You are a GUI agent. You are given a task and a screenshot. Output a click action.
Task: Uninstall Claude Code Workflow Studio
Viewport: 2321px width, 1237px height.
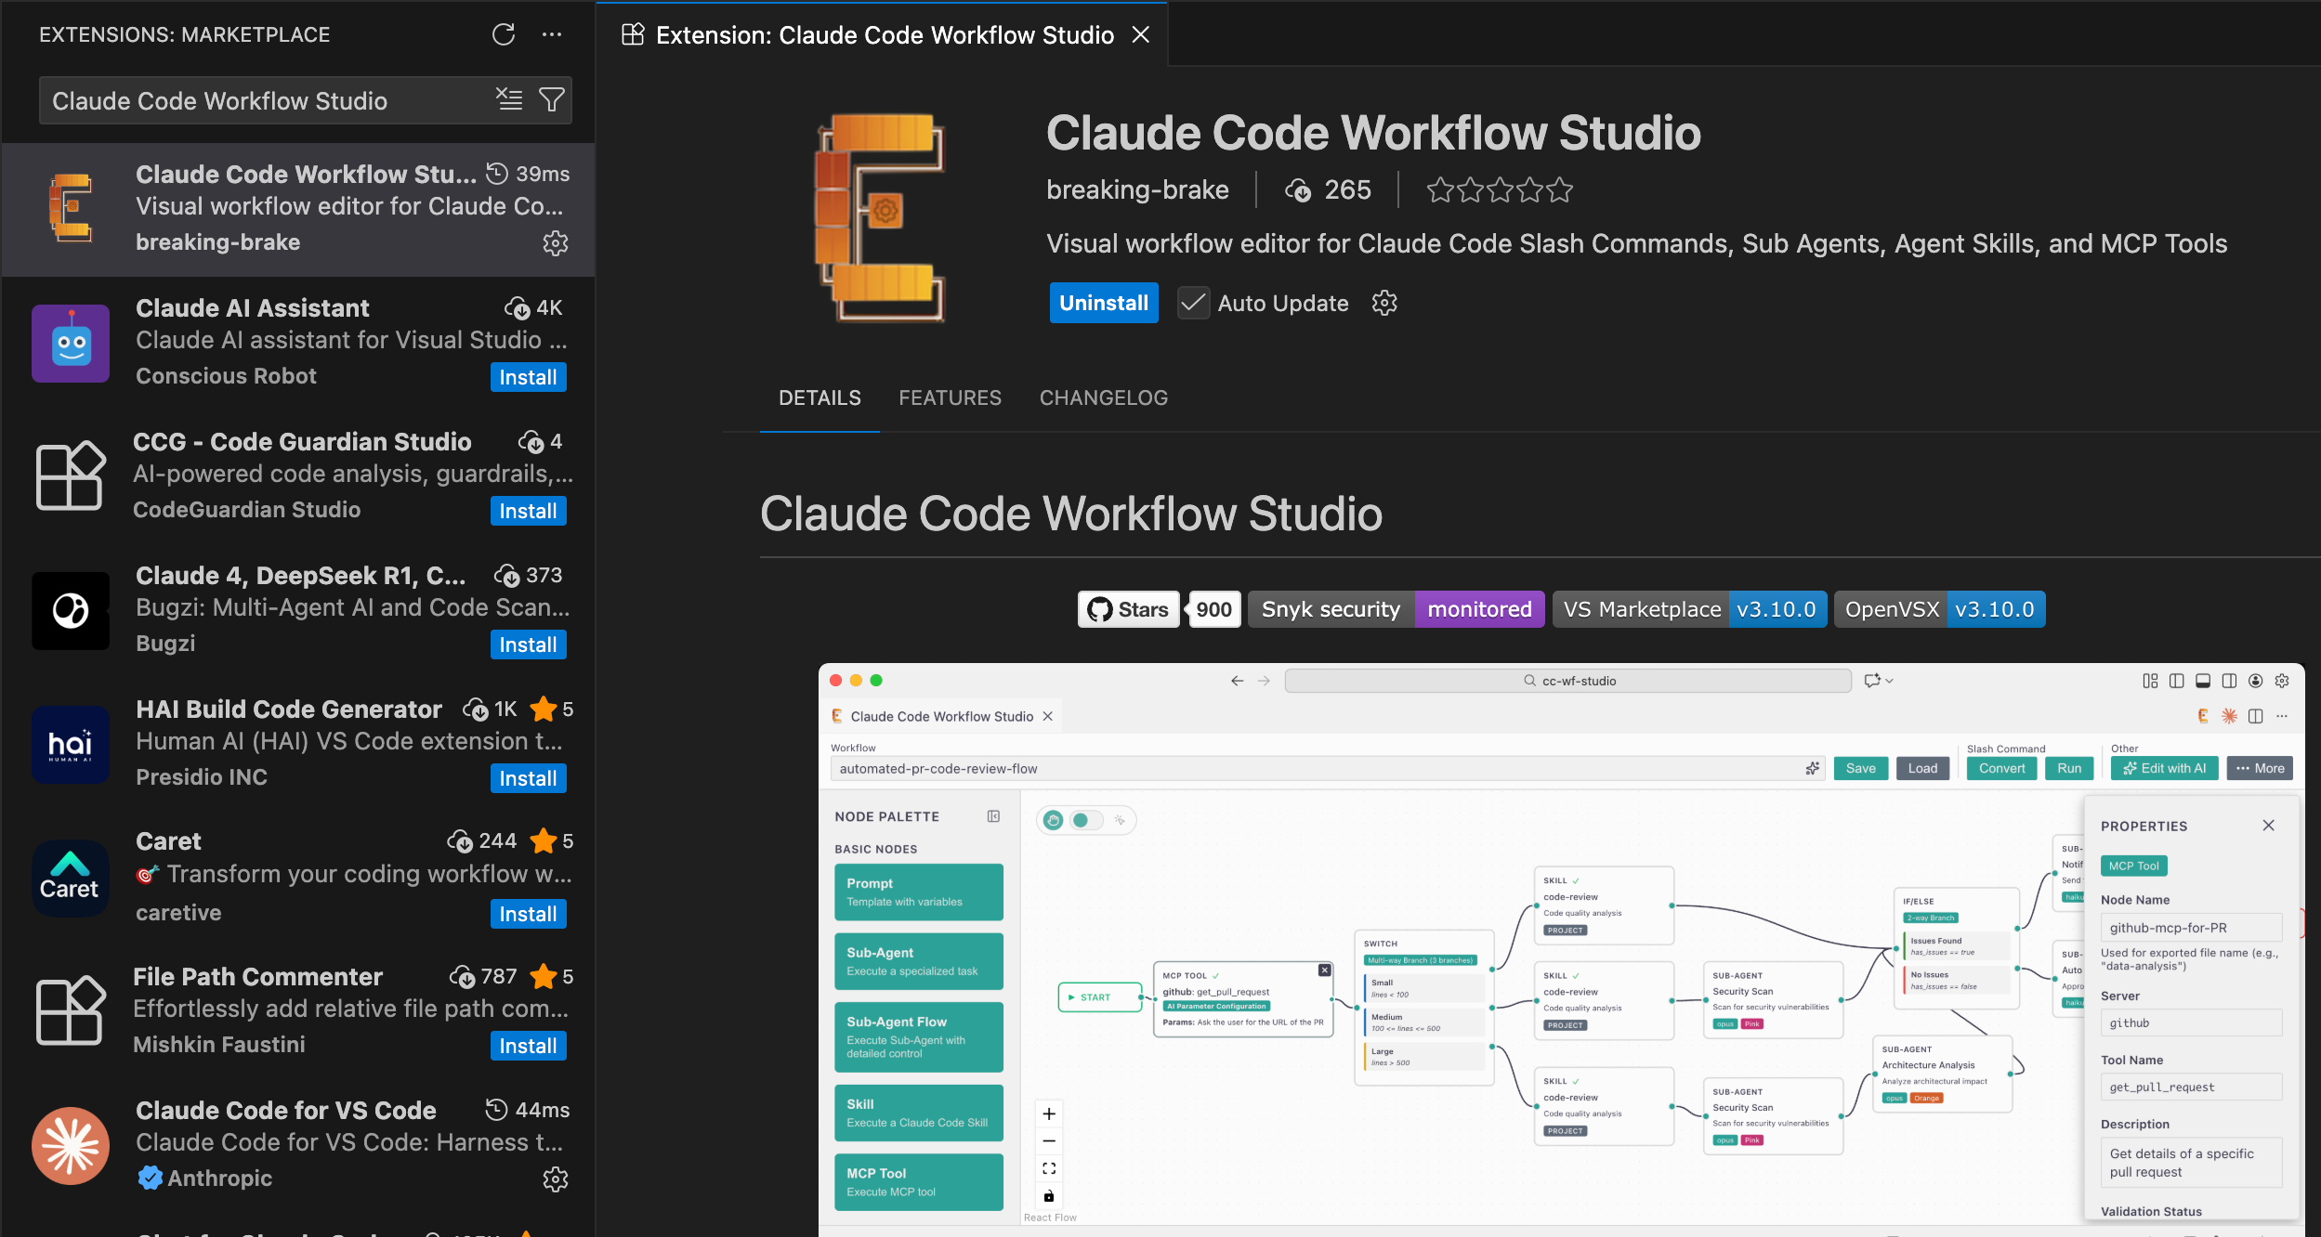coord(1104,303)
